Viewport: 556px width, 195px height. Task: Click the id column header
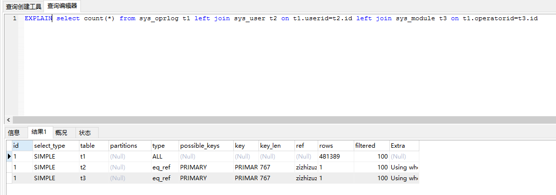[x=22, y=145]
